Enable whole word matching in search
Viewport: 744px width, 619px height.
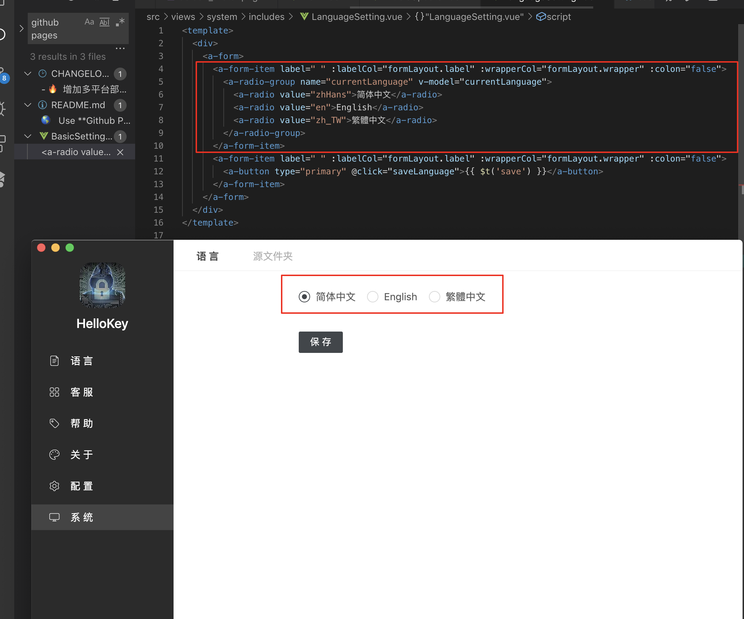tap(104, 22)
